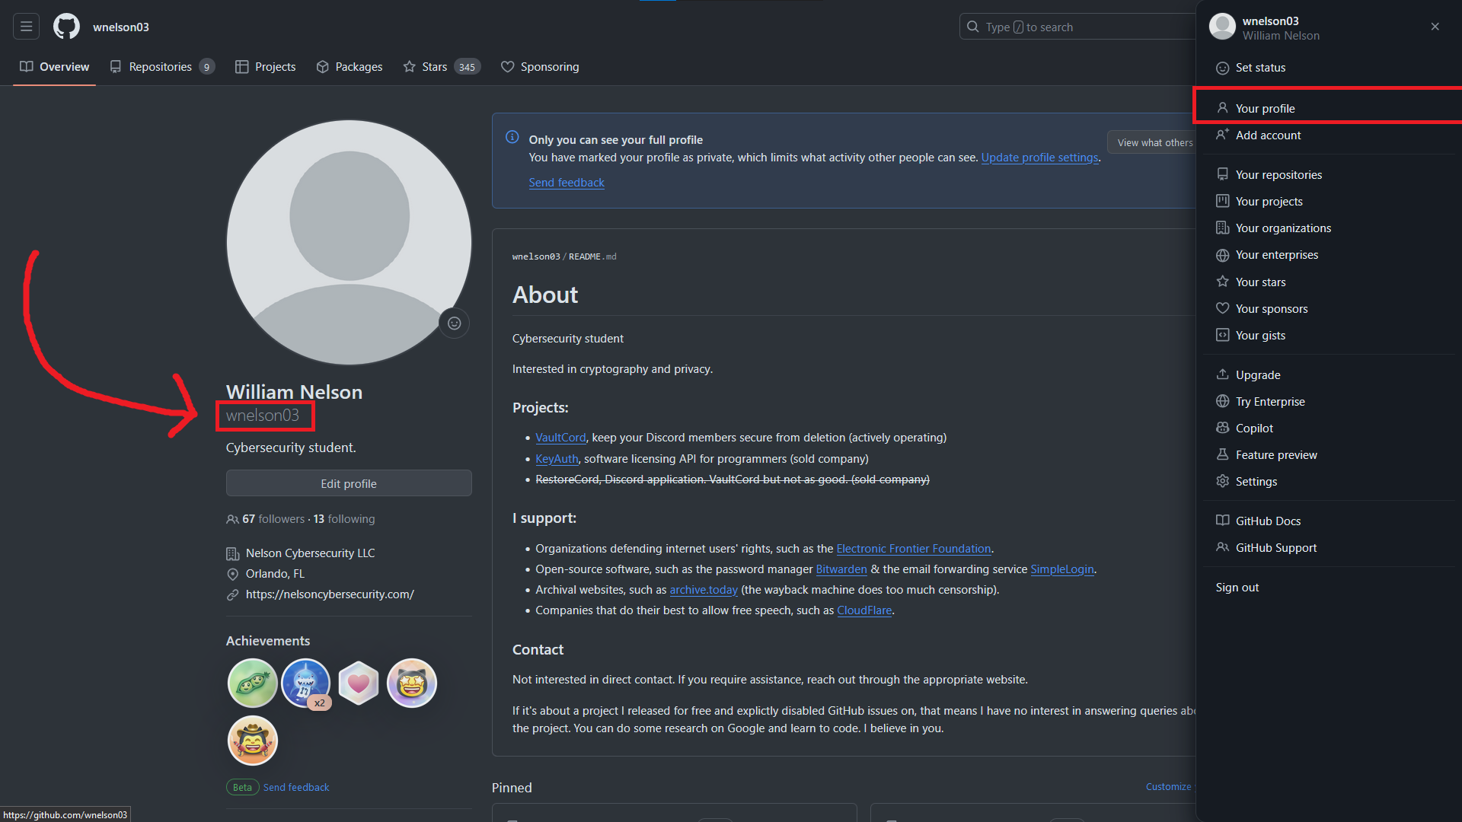Click the Edit profile button
This screenshot has height=822, width=1462.
click(349, 483)
